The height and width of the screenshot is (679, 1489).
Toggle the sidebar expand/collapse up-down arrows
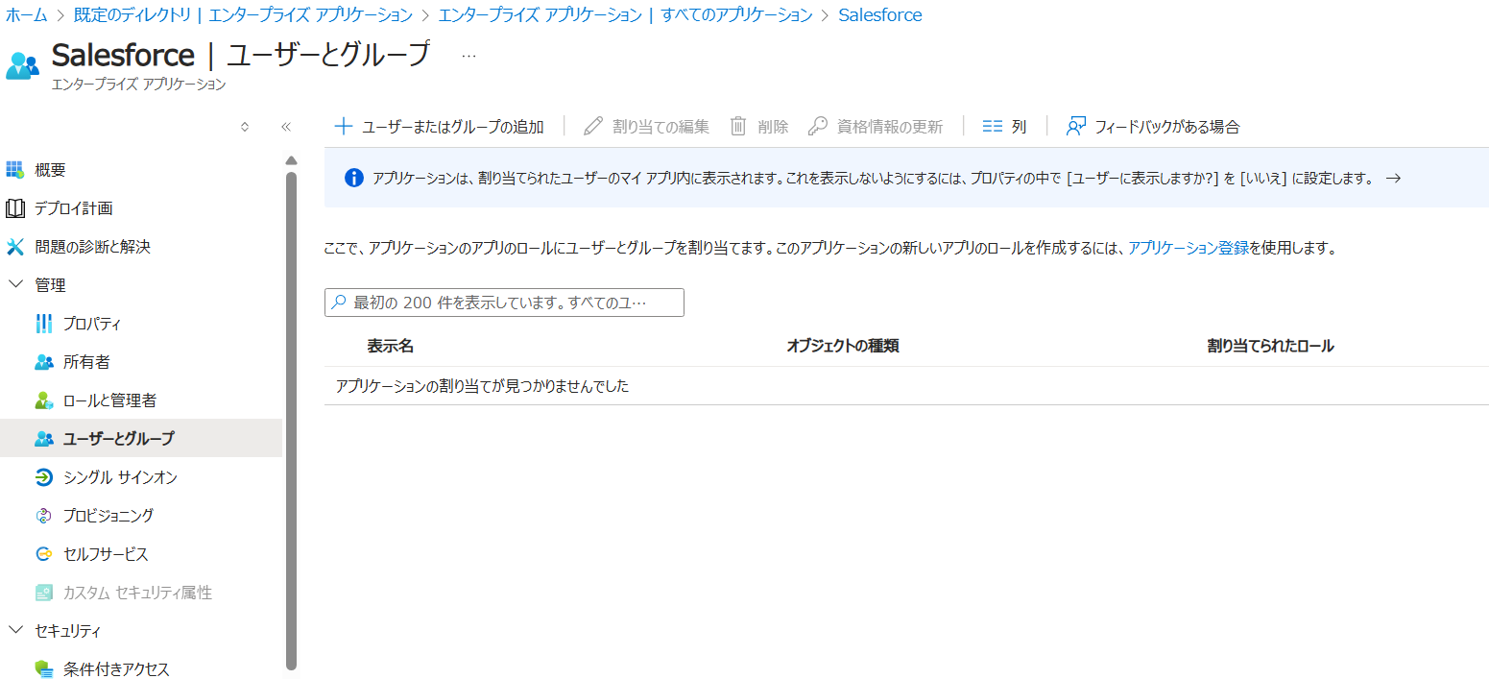tap(245, 126)
